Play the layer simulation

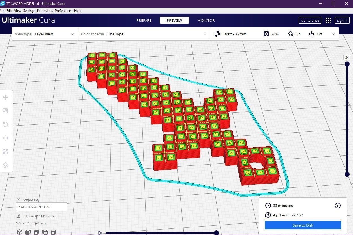[x=100, y=233]
